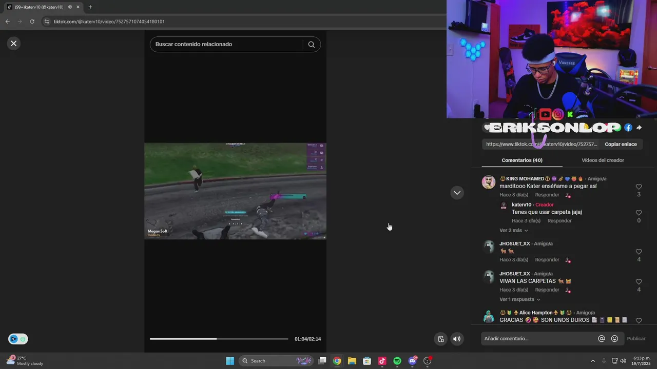Click dislike icon on JHOSUET_XX's dog emoji comment
This screenshot has width=657, height=369.
568,260
